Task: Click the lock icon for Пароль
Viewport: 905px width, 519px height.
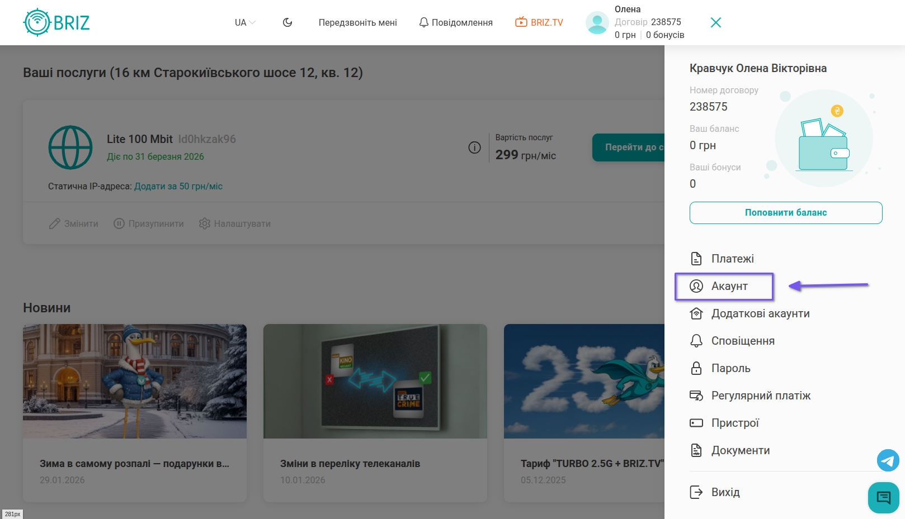Action: 696,368
